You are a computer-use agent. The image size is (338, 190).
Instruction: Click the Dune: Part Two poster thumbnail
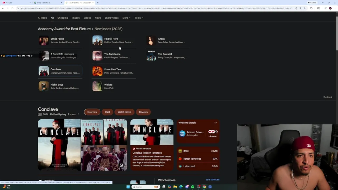97,71
